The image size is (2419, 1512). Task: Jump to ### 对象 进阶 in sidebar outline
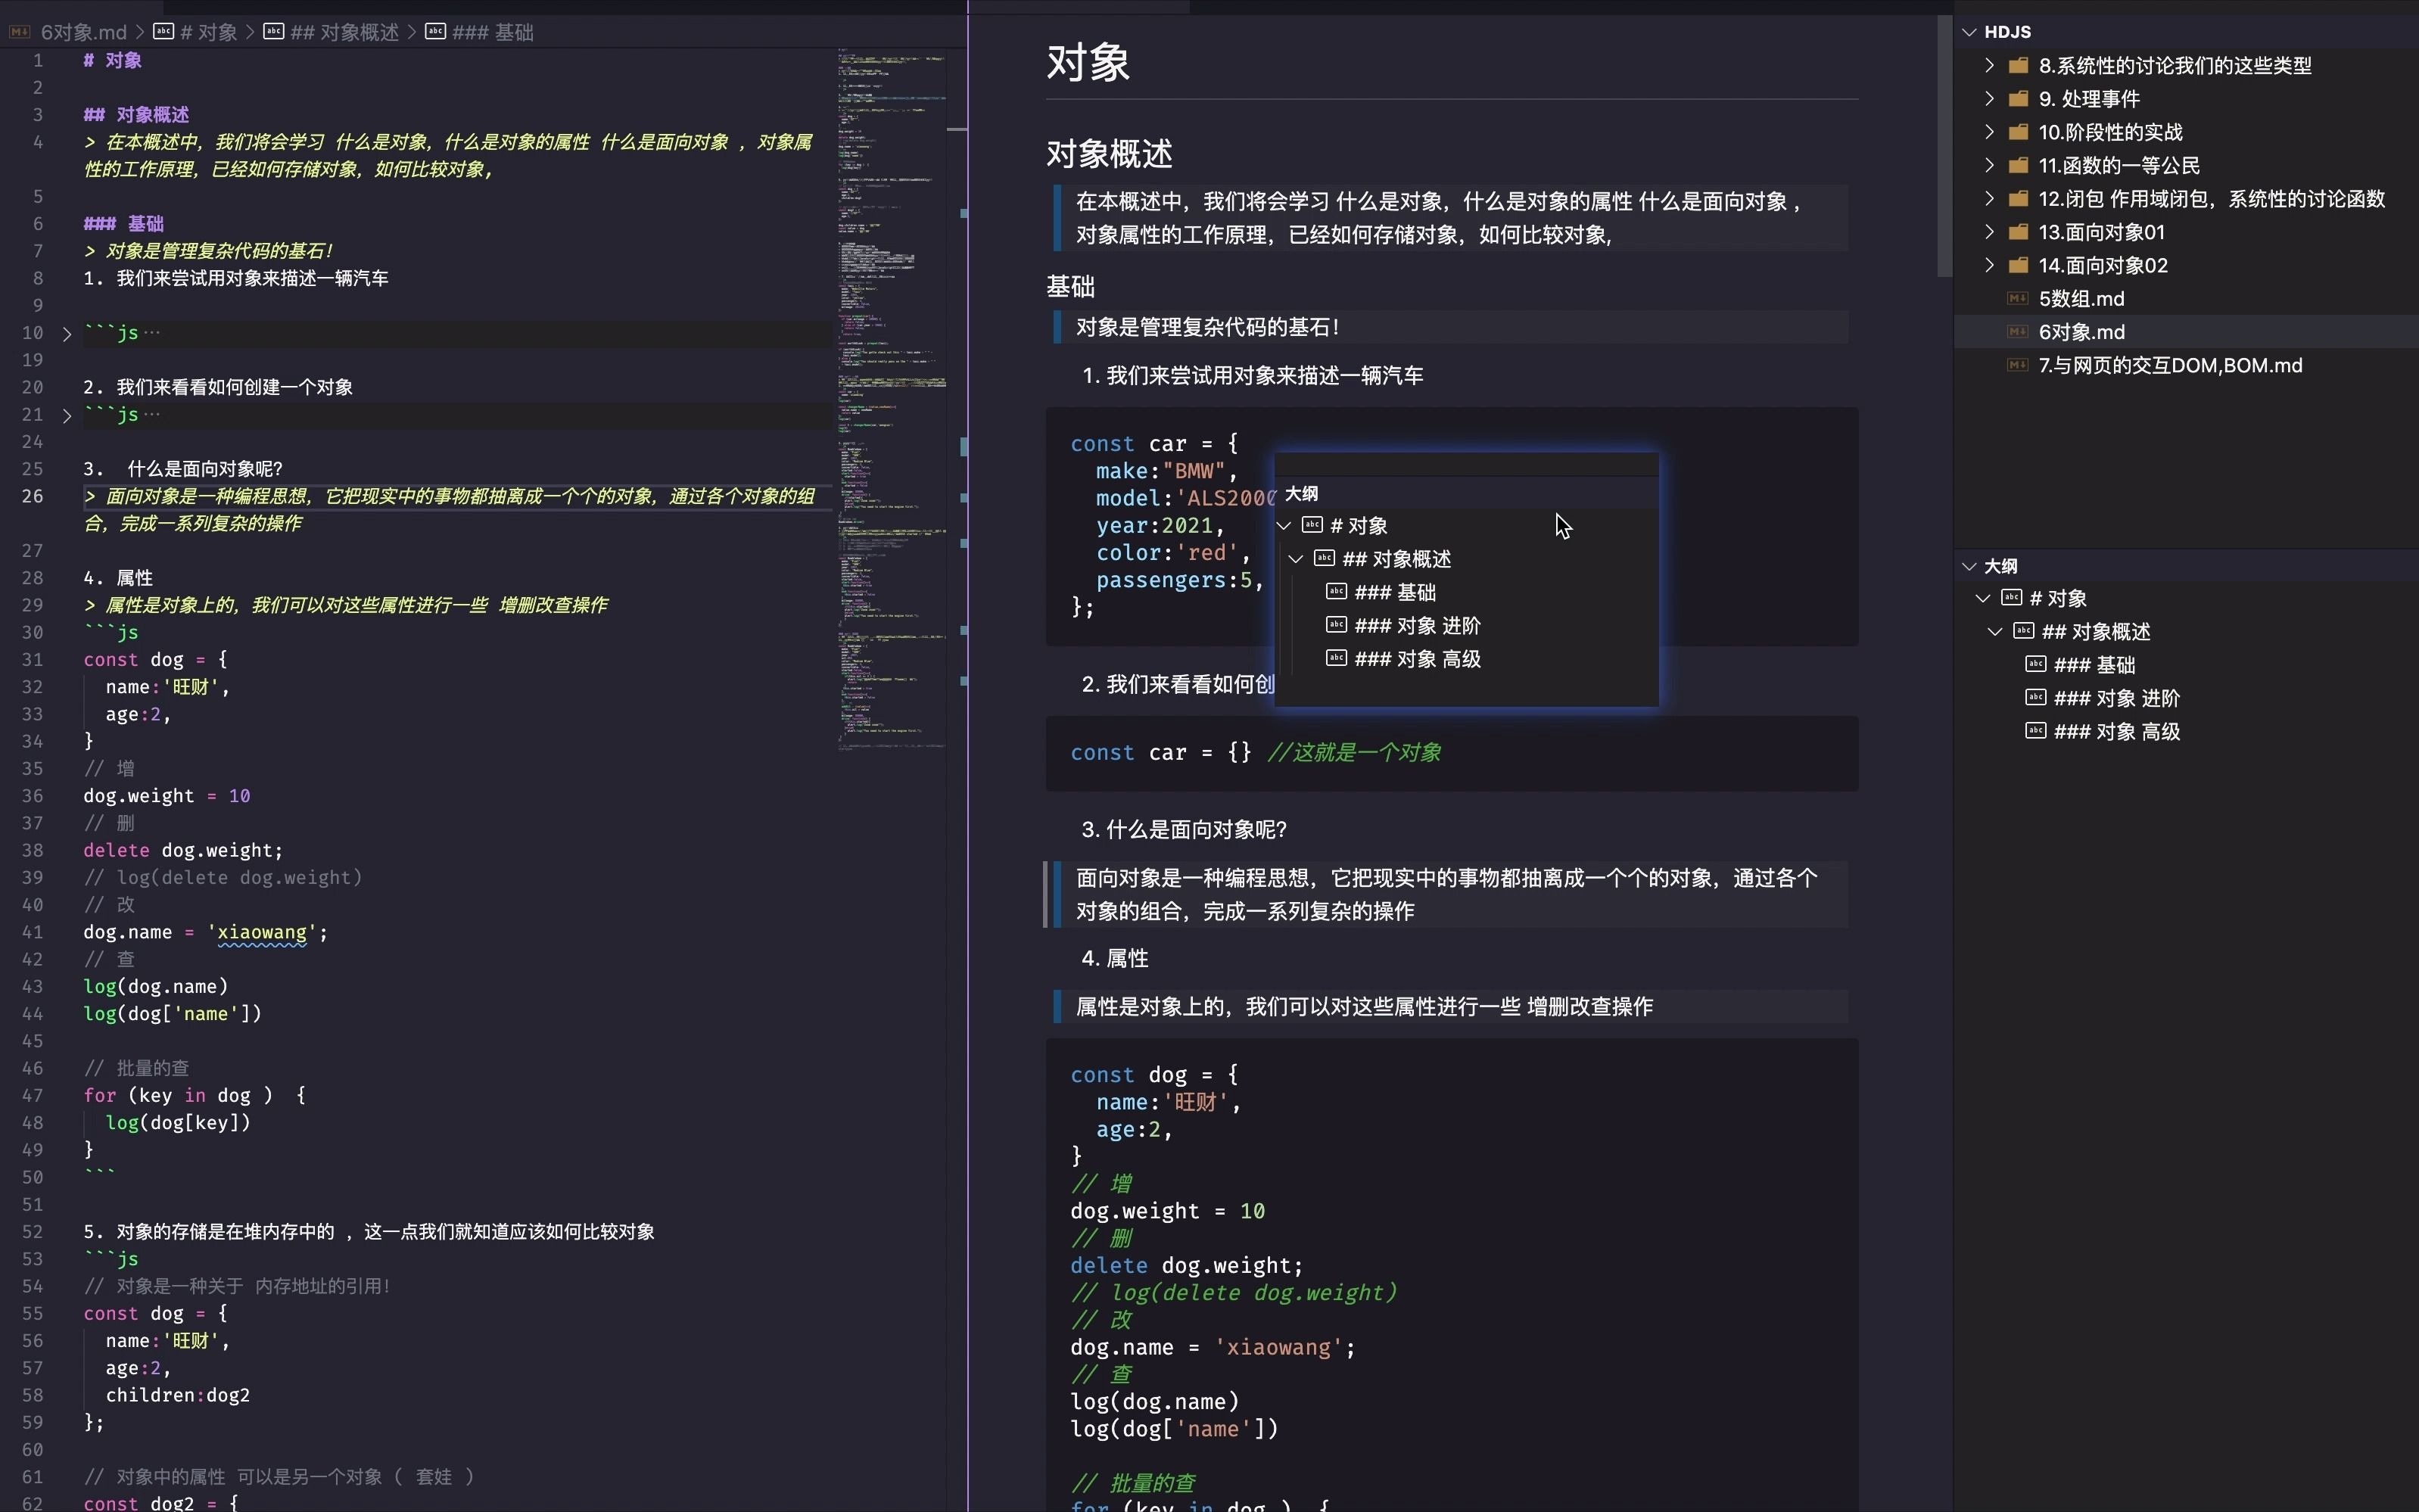pos(2117,698)
